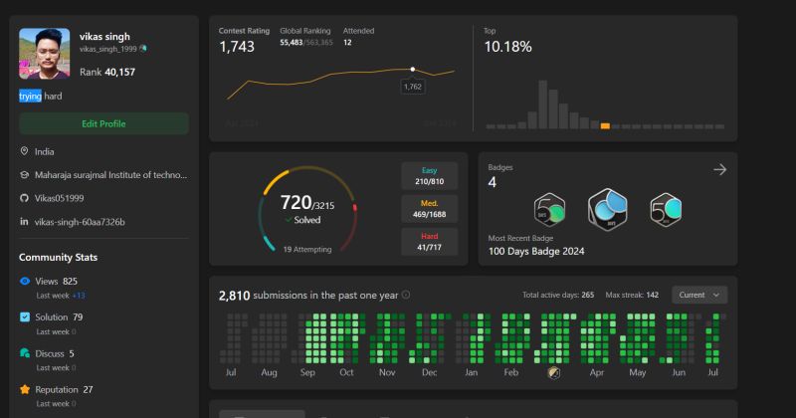Select the third 50 days badge
Screen dimensions: 796x418
pyautogui.click(x=666, y=209)
